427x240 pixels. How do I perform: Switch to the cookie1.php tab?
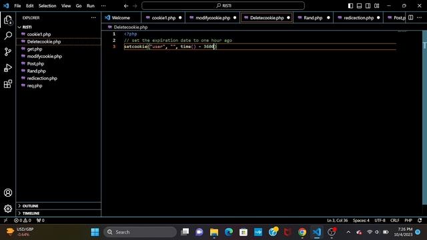[x=163, y=18]
